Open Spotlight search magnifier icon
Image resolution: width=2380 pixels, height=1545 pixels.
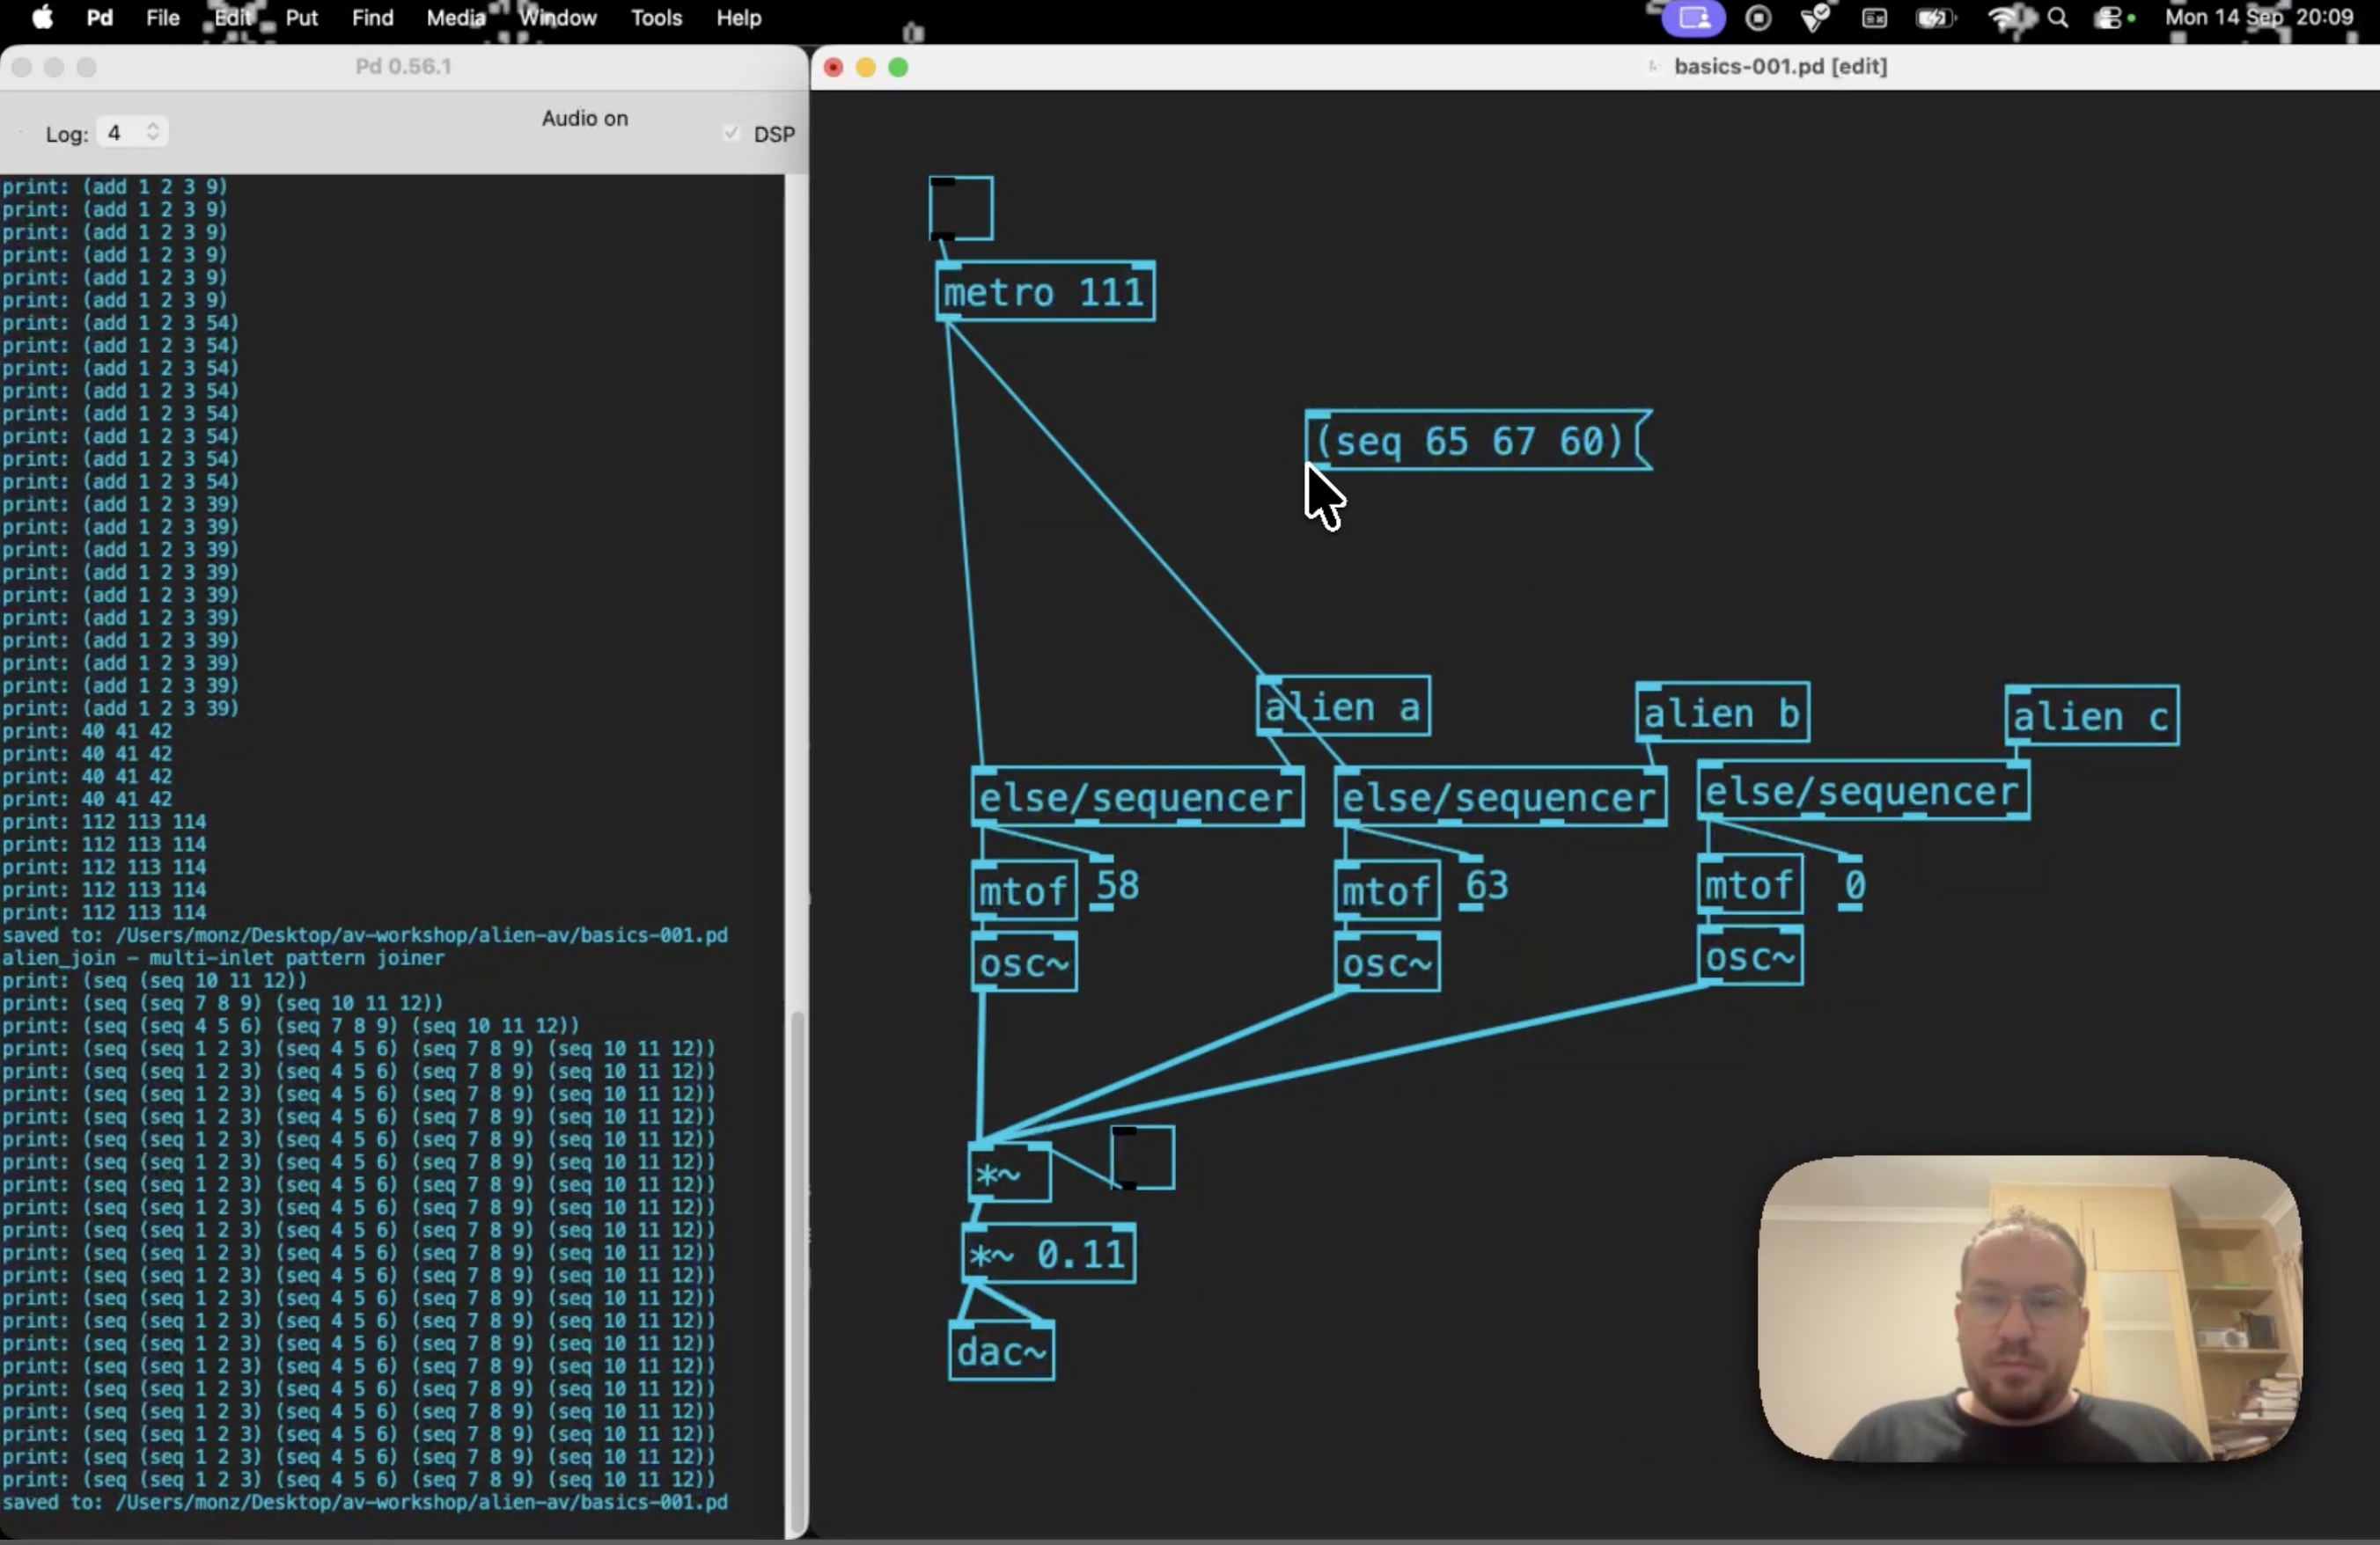[2058, 18]
